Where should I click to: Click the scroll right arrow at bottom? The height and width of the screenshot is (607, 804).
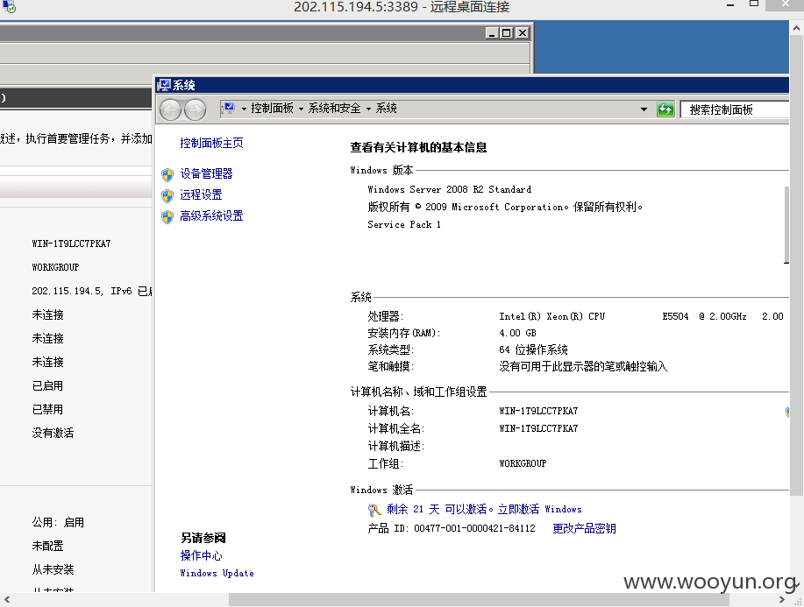point(782,599)
